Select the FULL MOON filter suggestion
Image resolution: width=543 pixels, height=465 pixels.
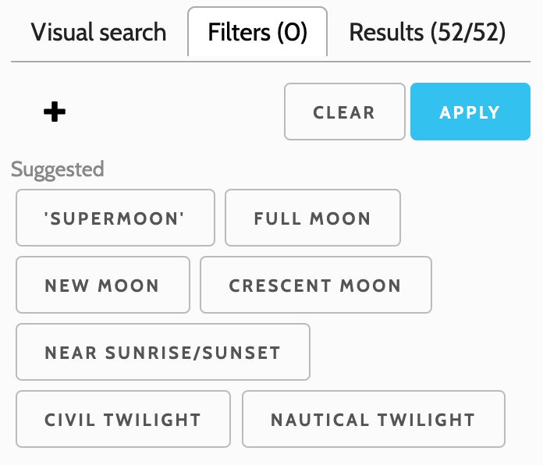(312, 218)
